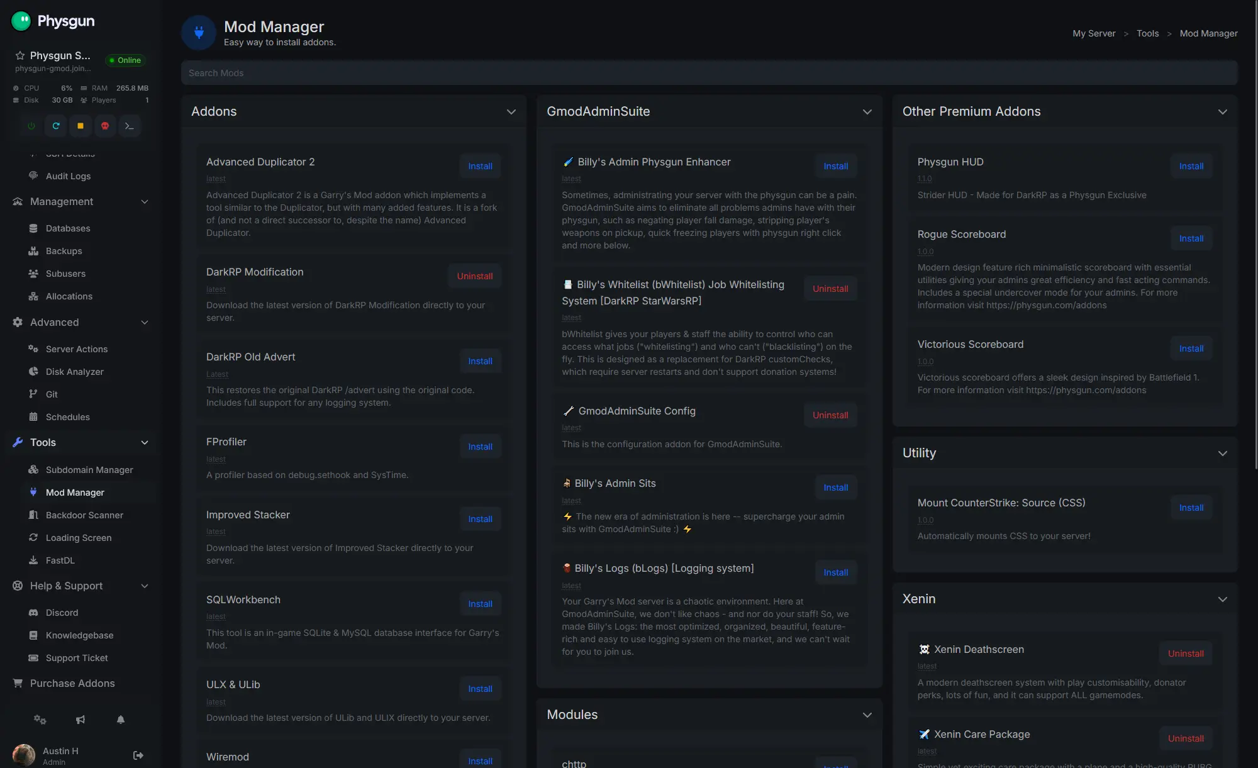Collapse the Management sidebar section
This screenshot has width=1258, height=768.
coord(81,201)
